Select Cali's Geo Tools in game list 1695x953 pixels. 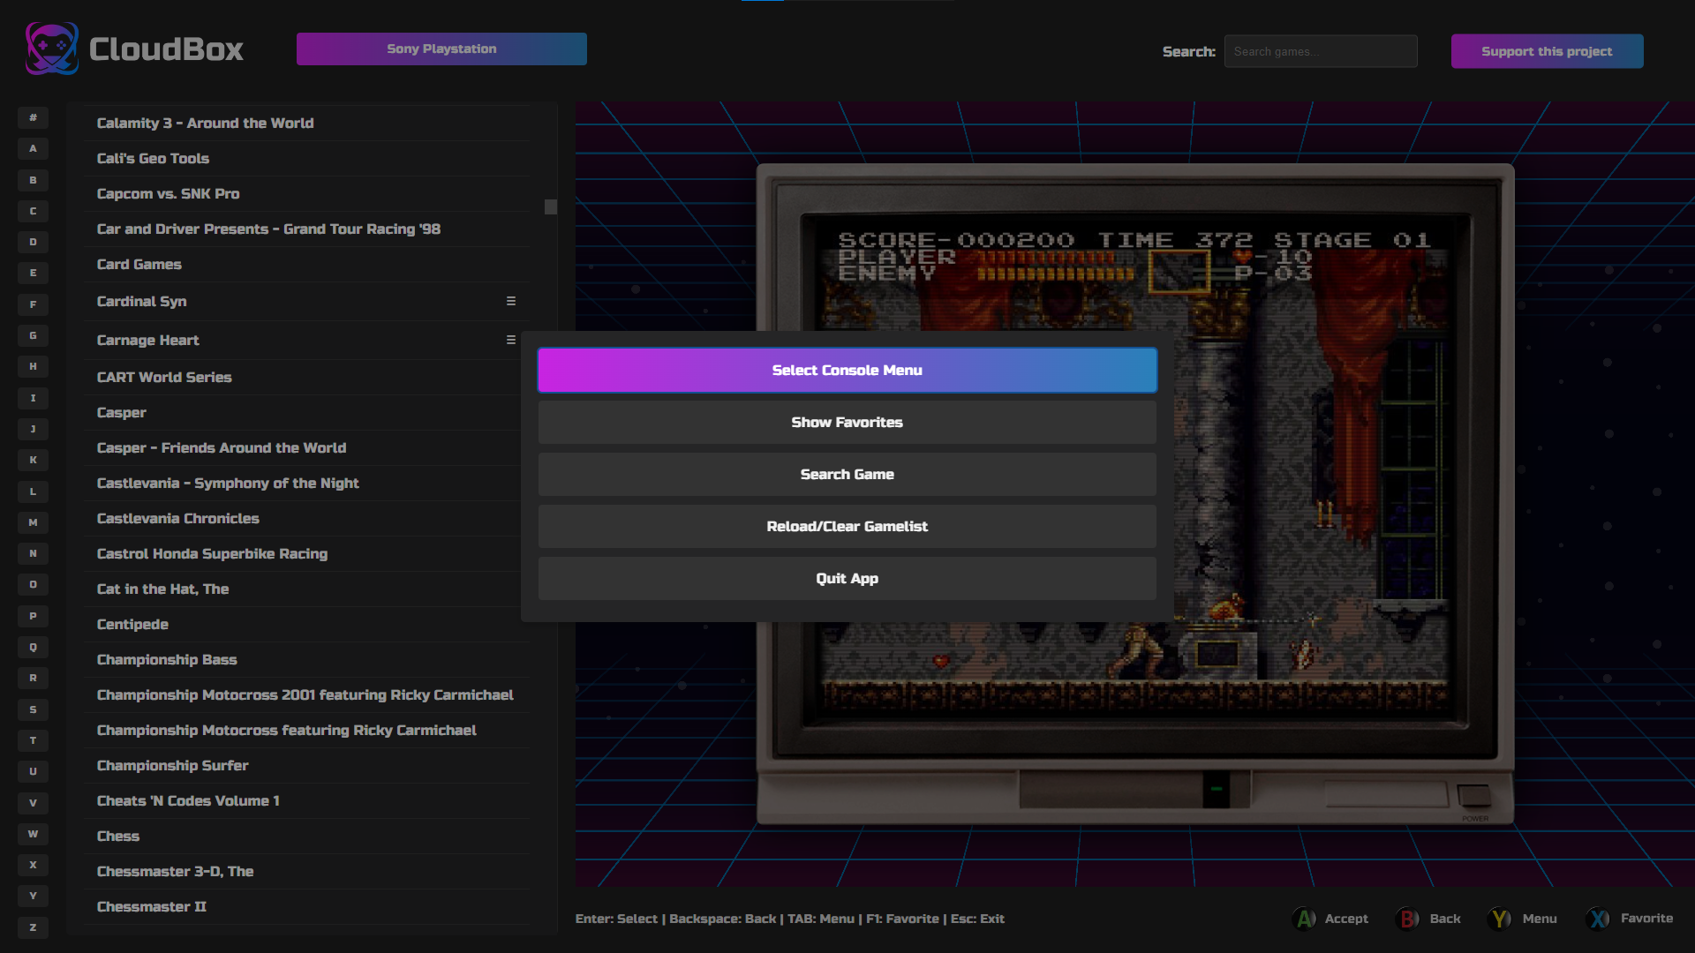(306, 158)
